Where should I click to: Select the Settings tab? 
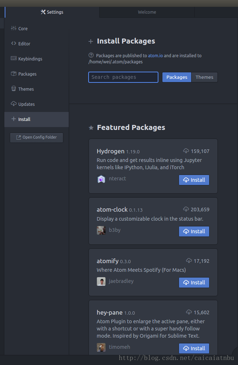pyautogui.click(x=52, y=12)
